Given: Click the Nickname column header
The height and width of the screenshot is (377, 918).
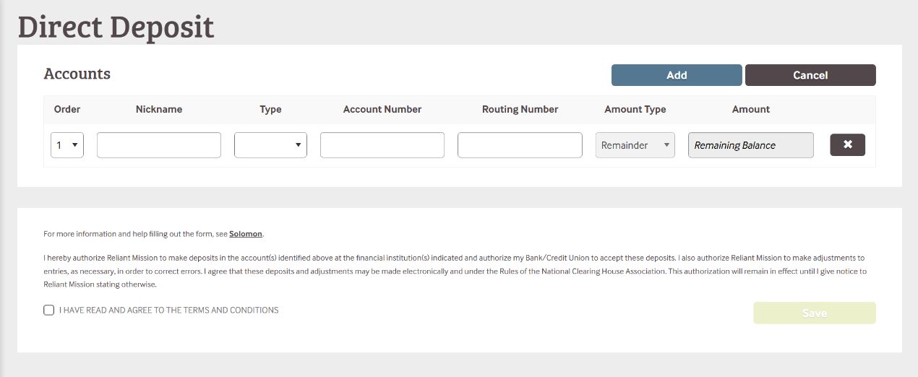Looking at the screenshot, I should (159, 109).
